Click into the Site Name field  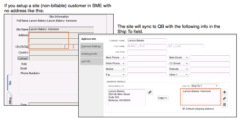(61, 29)
